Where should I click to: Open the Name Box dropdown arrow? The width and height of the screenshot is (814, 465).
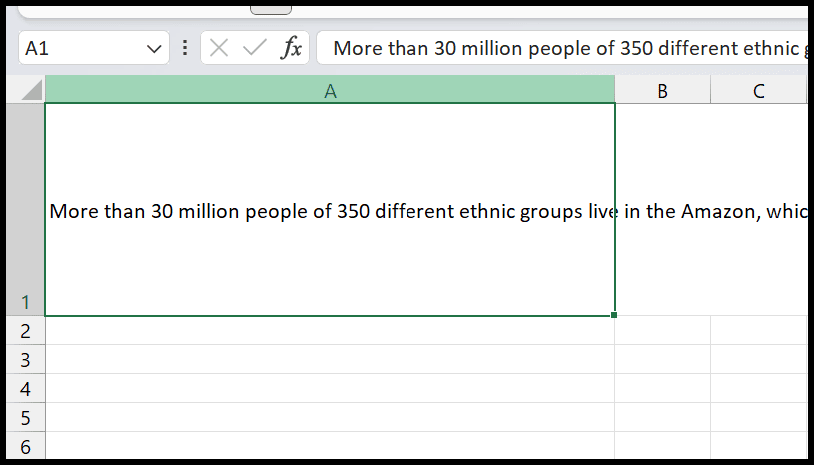pyautogui.click(x=154, y=49)
